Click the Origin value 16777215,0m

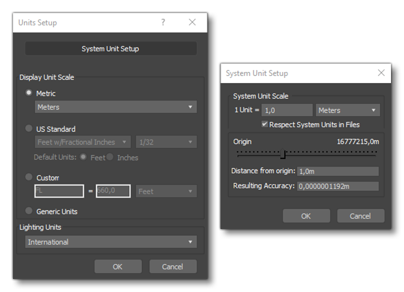pos(358,141)
